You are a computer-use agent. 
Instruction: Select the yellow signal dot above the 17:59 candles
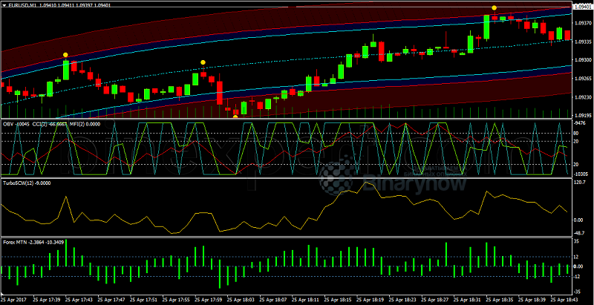click(203, 62)
